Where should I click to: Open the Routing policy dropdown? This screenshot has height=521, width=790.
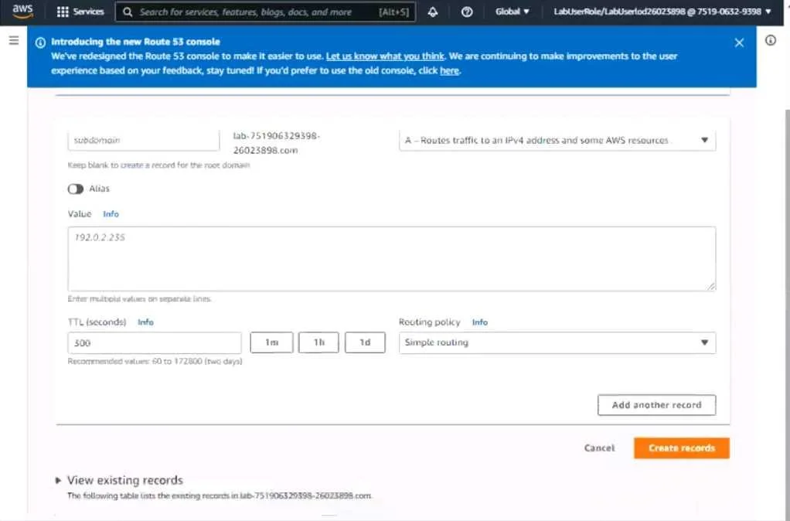[x=557, y=342]
